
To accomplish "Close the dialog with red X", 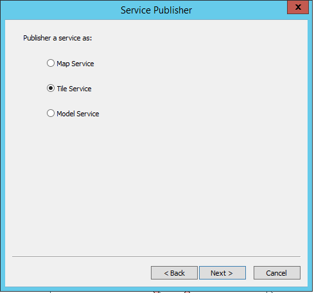I will pyautogui.click(x=298, y=8).
